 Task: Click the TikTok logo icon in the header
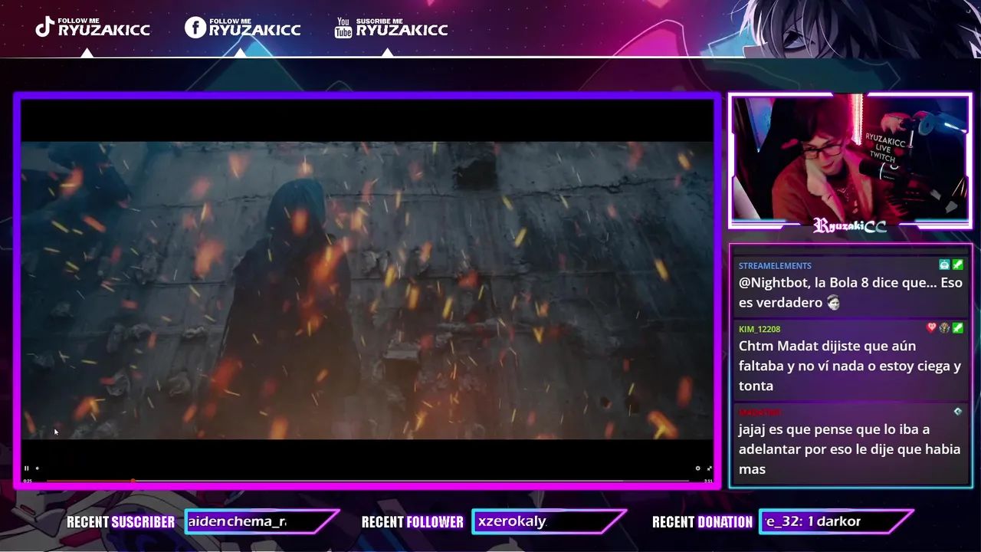pyautogui.click(x=44, y=28)
